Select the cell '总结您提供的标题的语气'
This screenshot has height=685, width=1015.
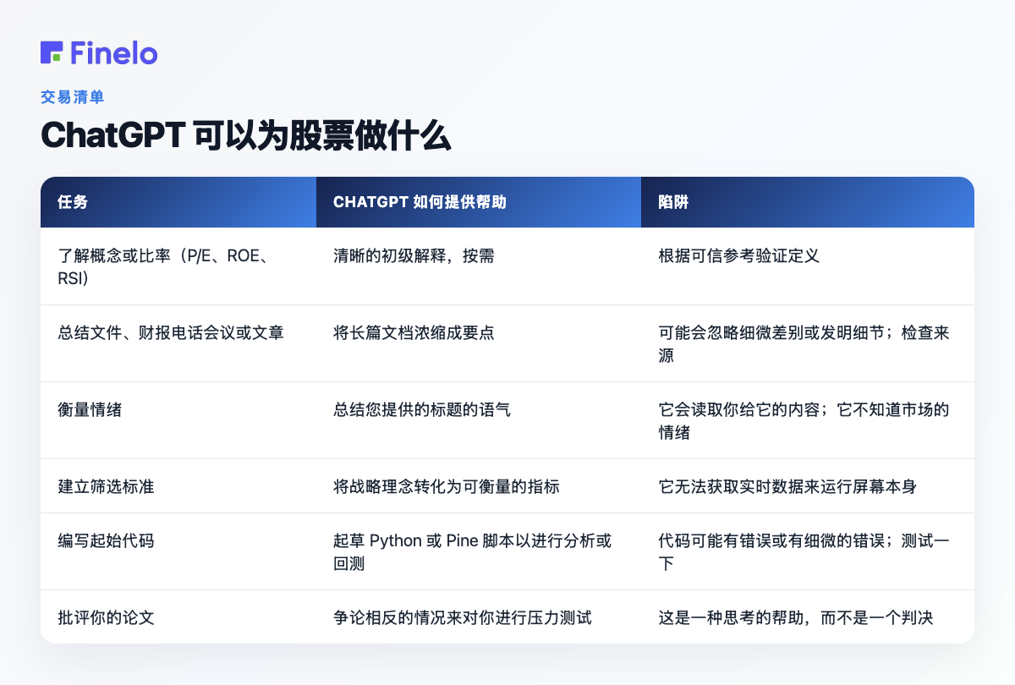[x=479, y=420]
